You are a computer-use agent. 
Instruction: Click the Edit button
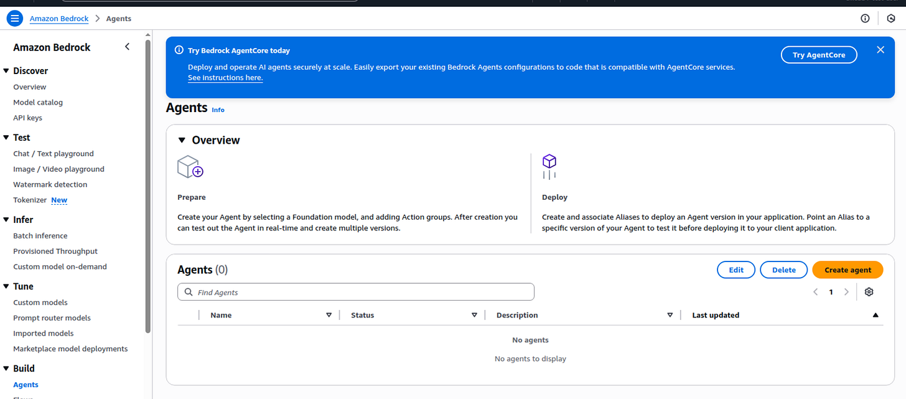tap(736, 270)
